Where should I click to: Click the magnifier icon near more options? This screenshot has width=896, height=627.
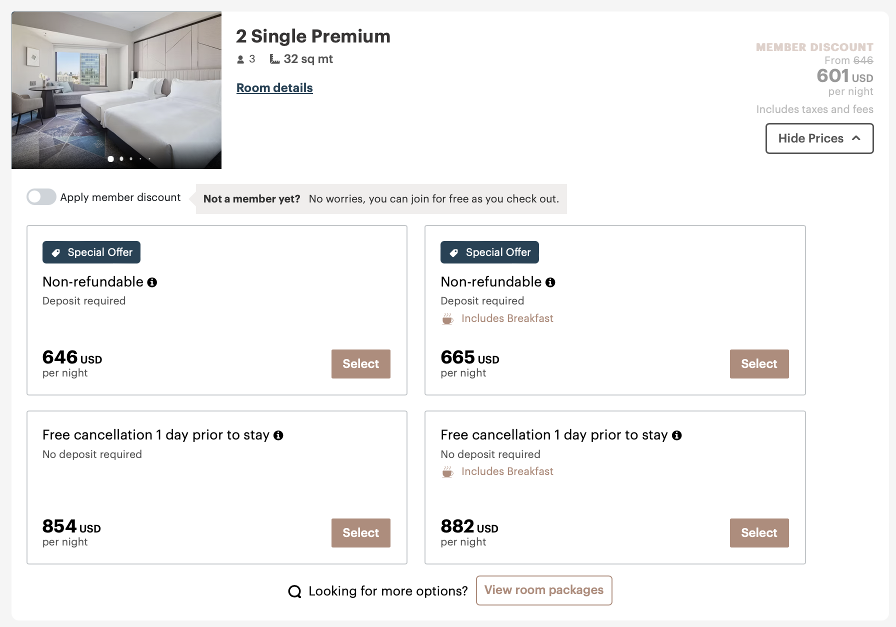pyautogui.click(x=294, y=591)
